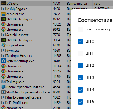The width and height of the screenshot is (113, 109).
Task: Click chrome.exe icon with PID 14812
Action: point(4,71)
